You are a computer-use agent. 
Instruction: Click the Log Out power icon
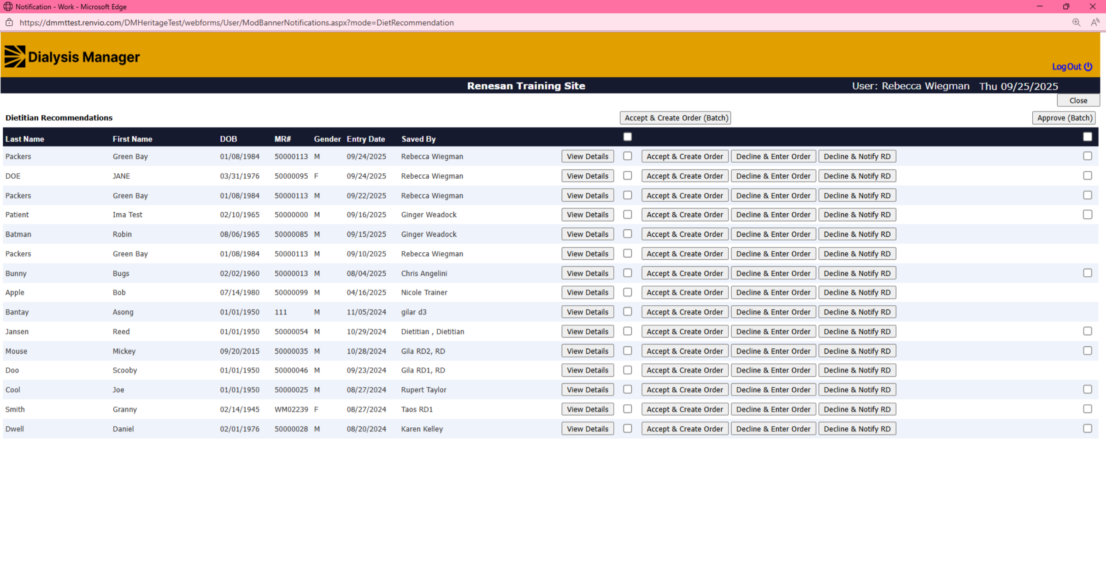pyautogui.click(x=1088, y=67)
